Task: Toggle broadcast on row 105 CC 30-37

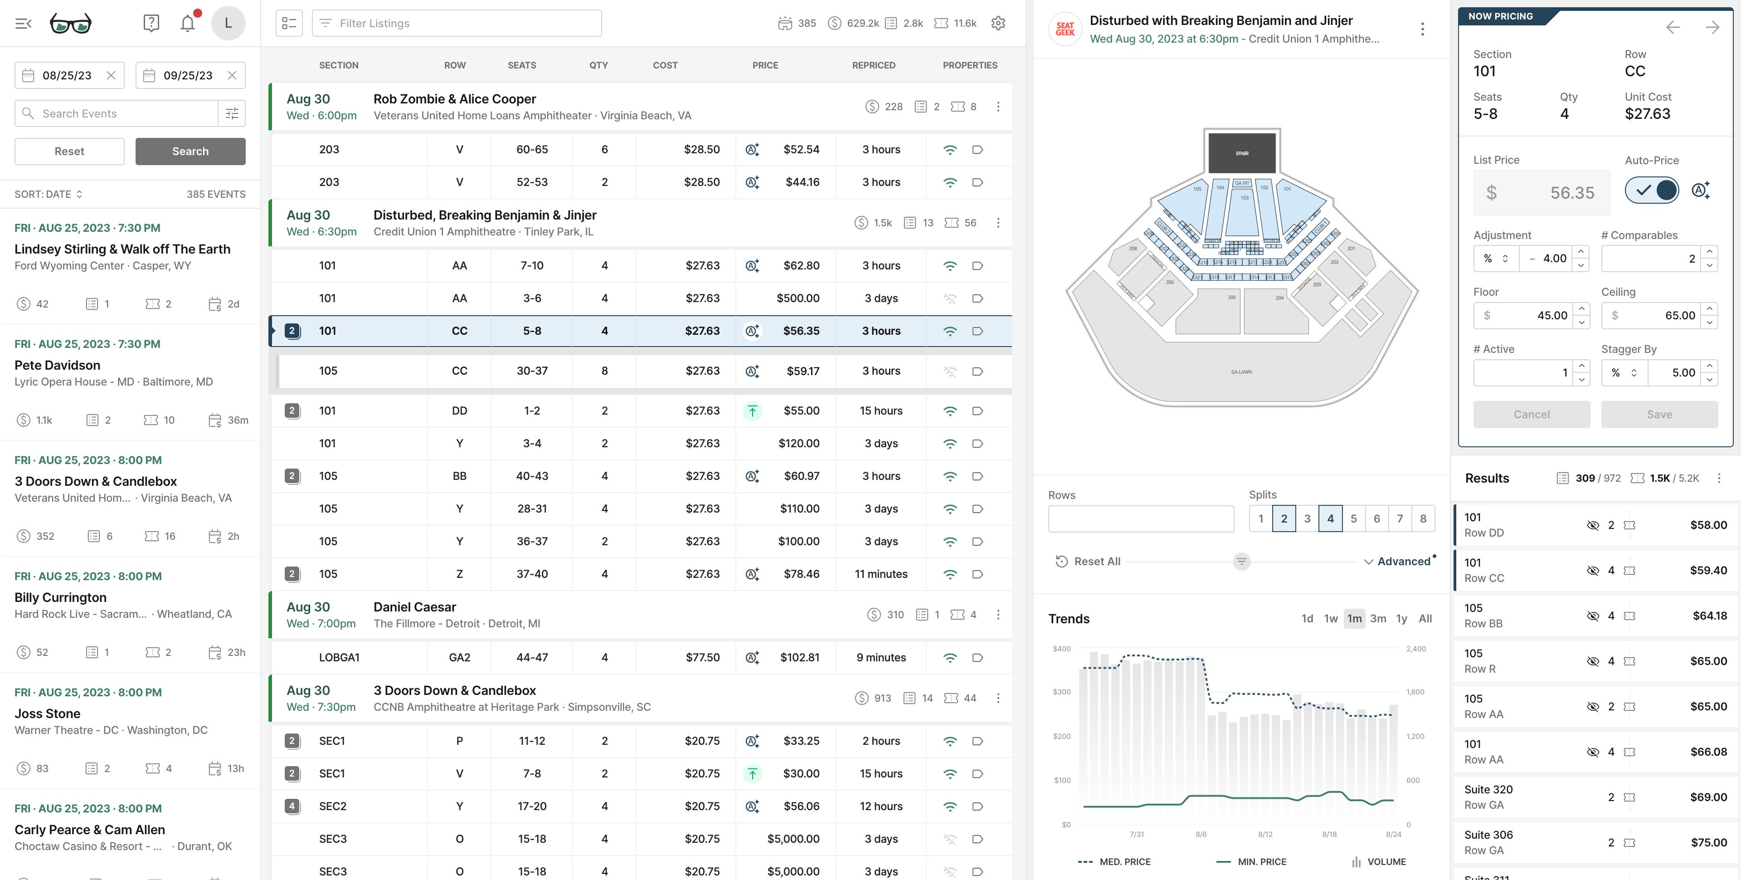Action: click(950, 372)
